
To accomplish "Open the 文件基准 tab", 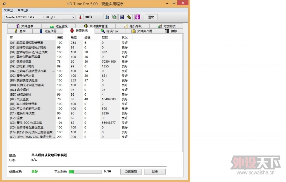I will 25,26.
